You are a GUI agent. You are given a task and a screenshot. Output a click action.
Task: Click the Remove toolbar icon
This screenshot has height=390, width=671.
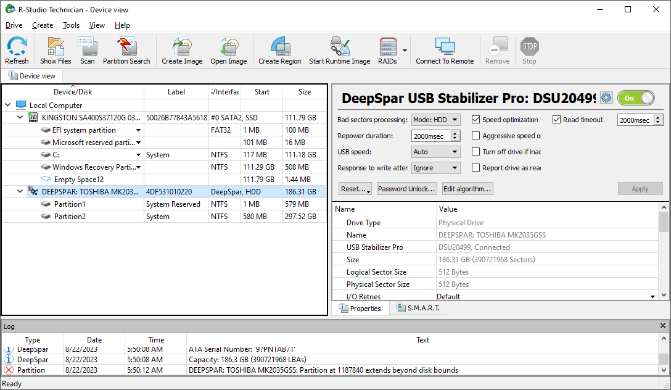click(497, 46)
